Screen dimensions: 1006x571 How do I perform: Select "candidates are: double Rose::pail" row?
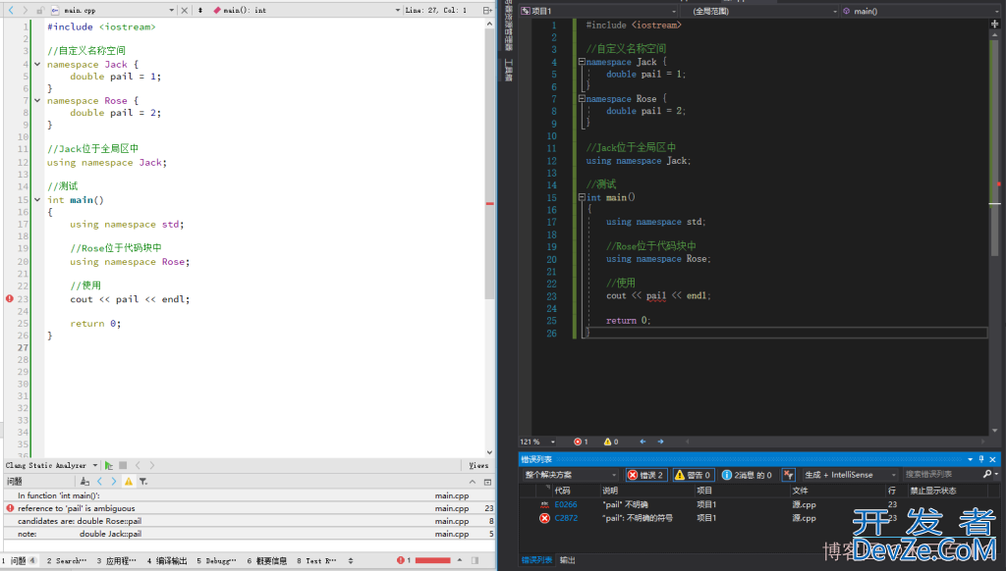pyautogui.click(x=249, y=521)
